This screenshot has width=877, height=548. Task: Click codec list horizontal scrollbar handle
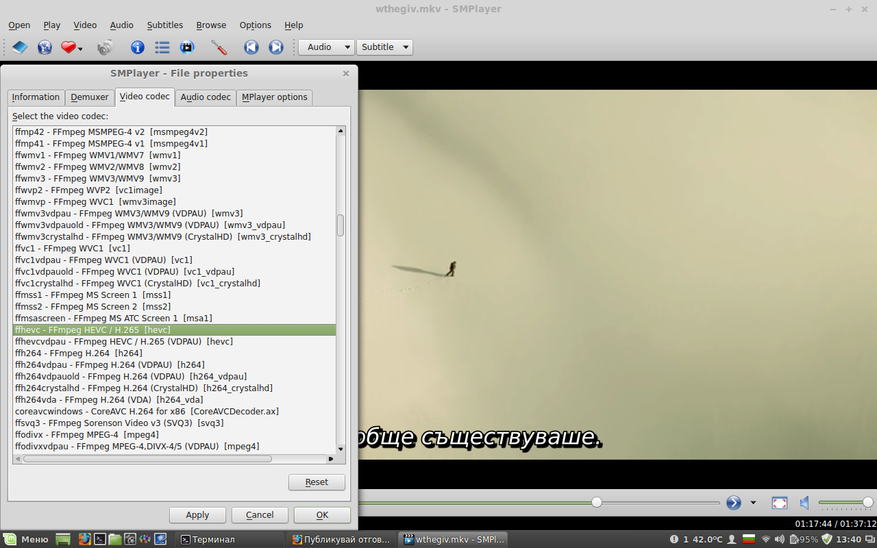click(147, 459)
